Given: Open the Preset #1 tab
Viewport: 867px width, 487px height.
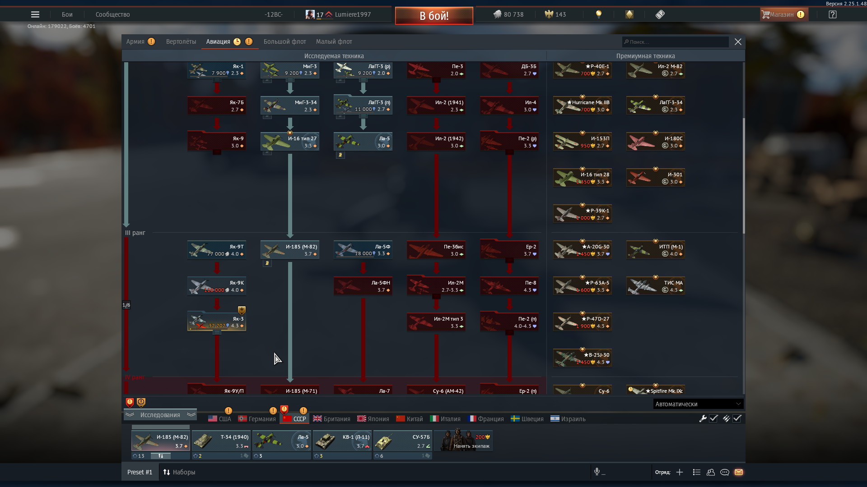Looking at the screenshot, I should (140, 472).
